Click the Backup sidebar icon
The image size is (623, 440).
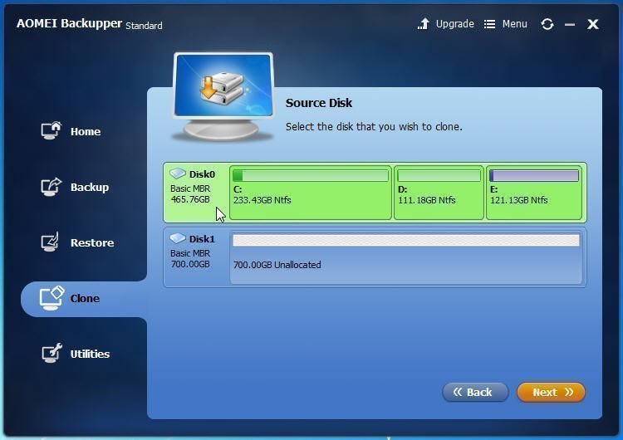(52, 187)
